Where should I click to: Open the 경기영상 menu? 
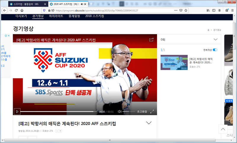coord(38,16)
